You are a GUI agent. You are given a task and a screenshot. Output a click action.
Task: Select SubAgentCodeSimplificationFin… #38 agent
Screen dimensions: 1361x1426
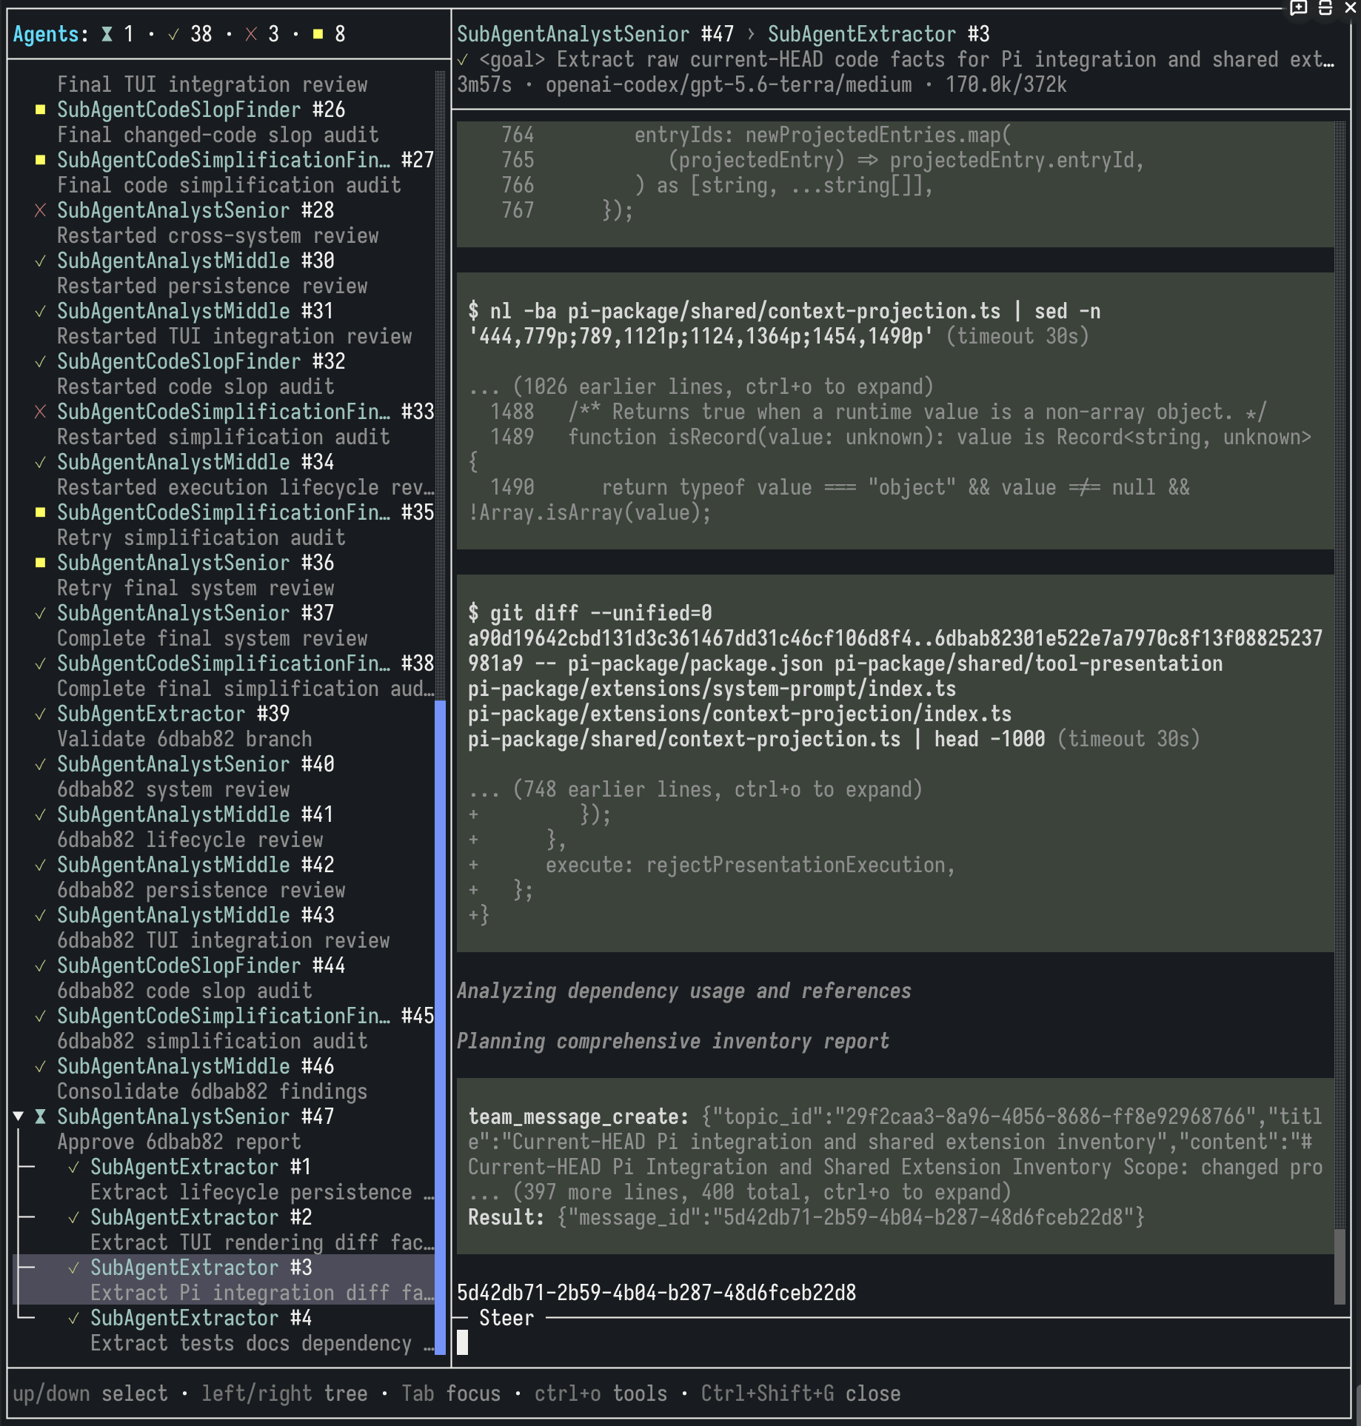[245, 663]
